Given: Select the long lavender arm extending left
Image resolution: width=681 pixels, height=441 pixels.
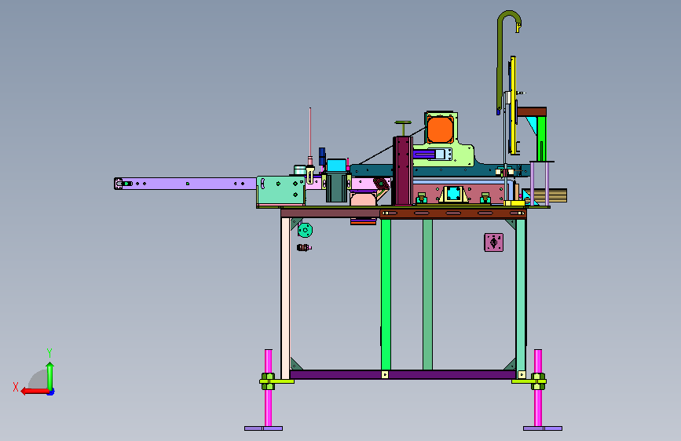Looking at the screenshot, I should tap(187, 184).
